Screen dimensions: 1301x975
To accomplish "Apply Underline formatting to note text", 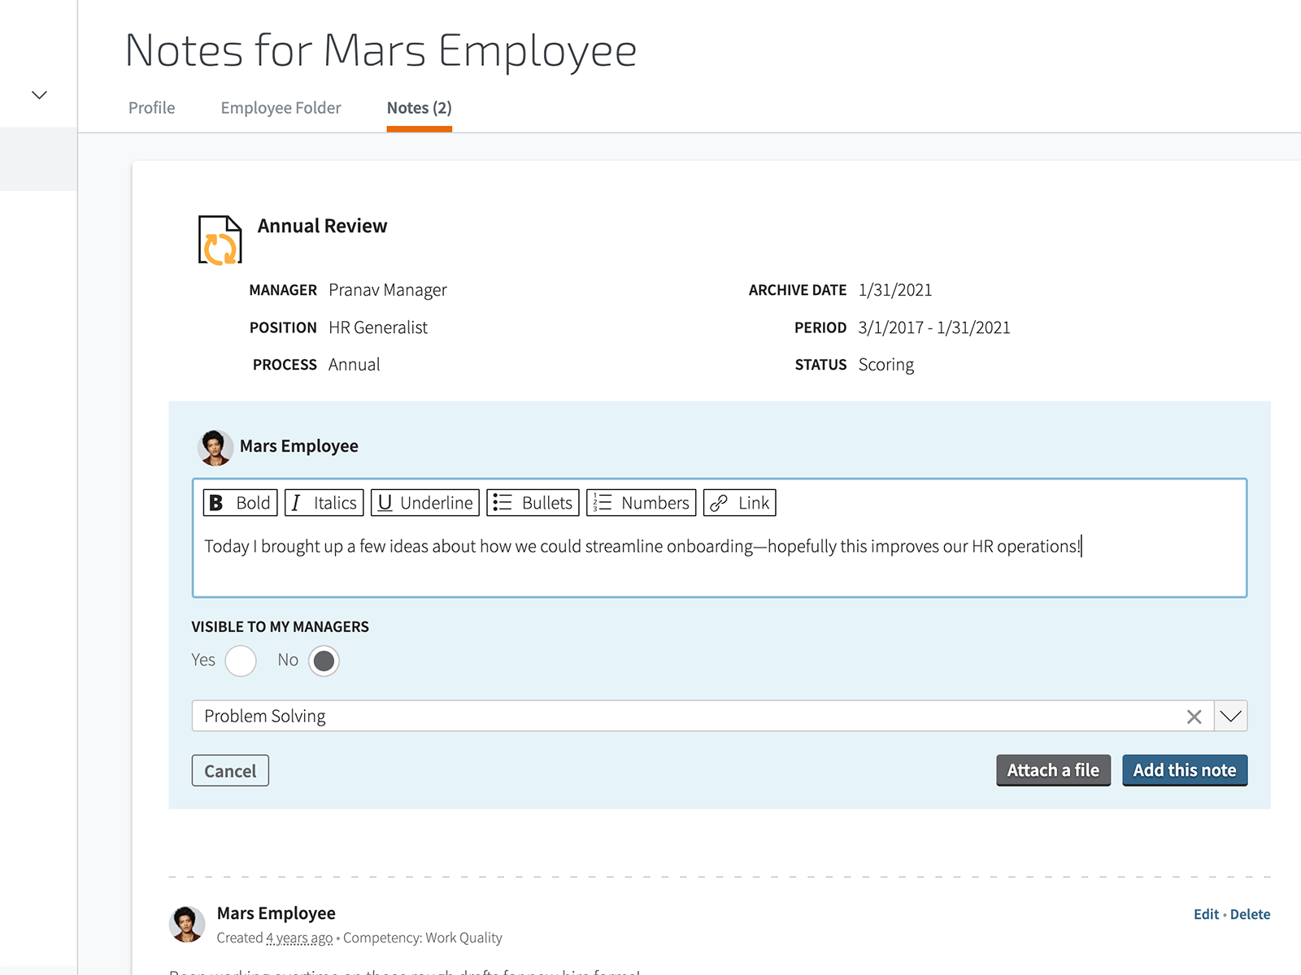I will coord(424,503).
